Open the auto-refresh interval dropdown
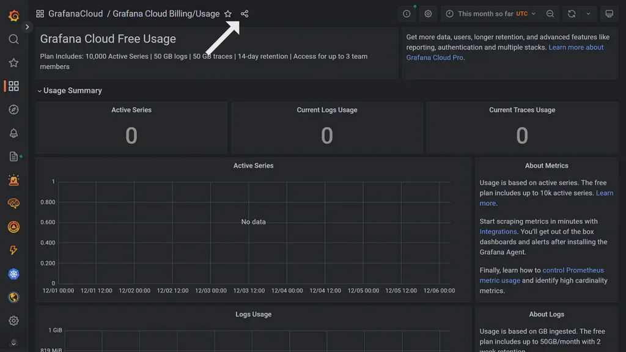The image size is (626, 352). (587, 13)
